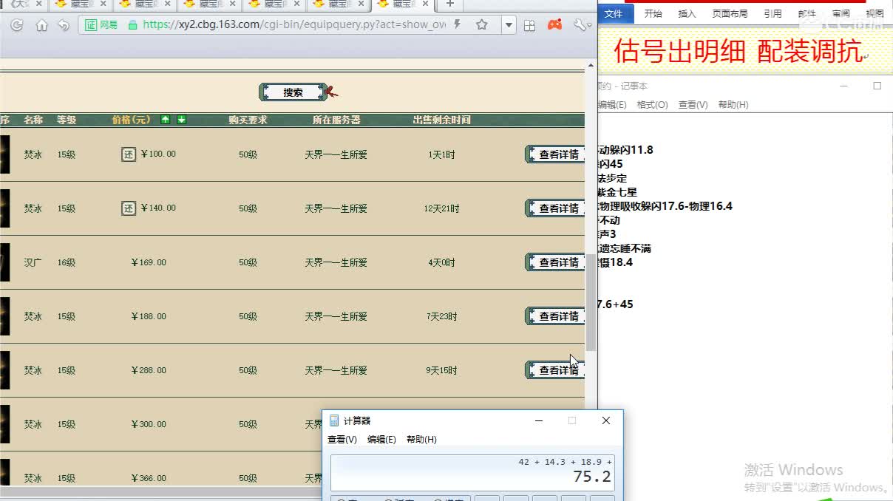Image resolution: width=893 pixels, height=501 pixels.
Task: Open Notepad's 帮助(H) menu
Action: click(733, 105)
